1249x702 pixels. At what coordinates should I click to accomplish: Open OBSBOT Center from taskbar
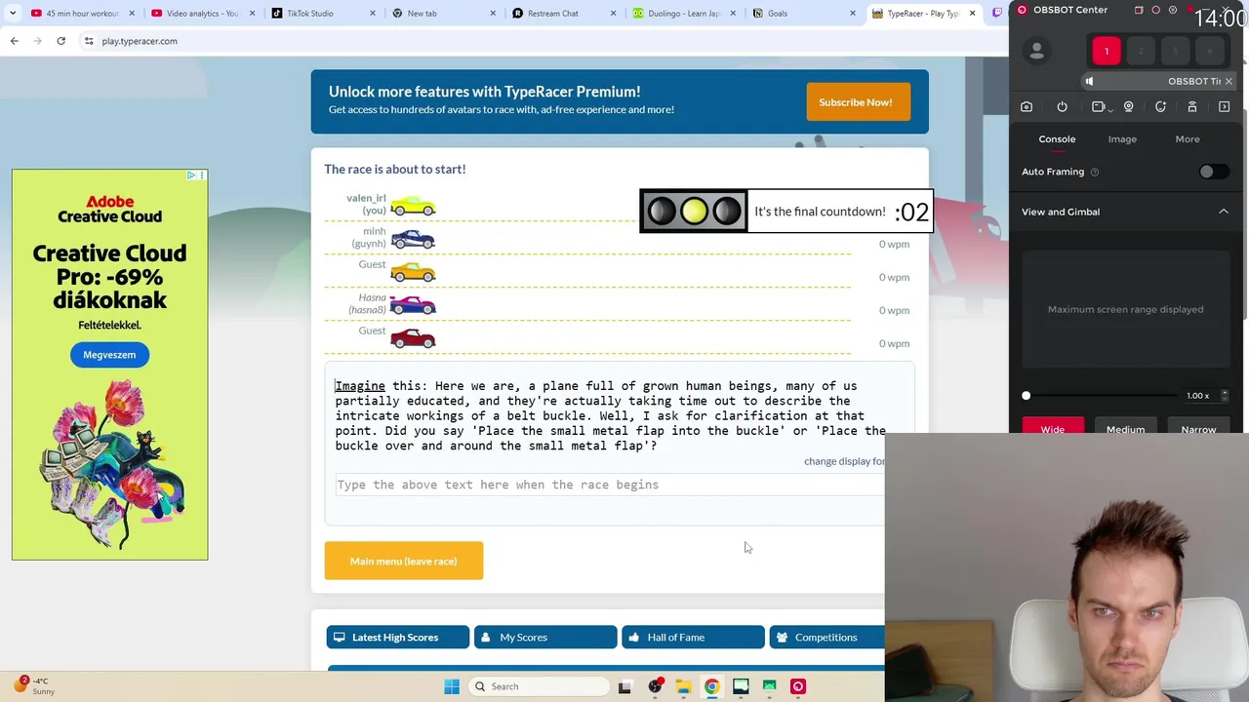click(798, 686)
